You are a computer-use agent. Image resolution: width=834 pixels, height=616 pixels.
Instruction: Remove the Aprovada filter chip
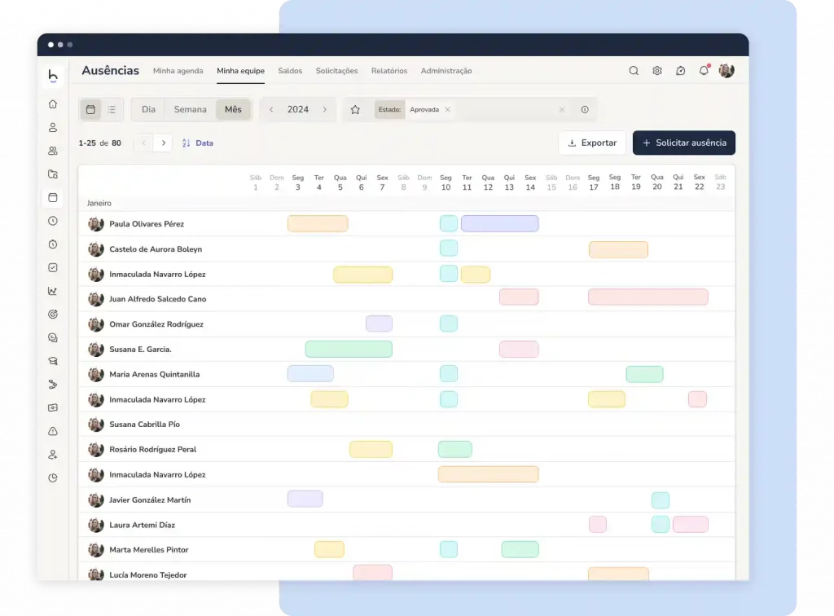[x=448, y=109]
